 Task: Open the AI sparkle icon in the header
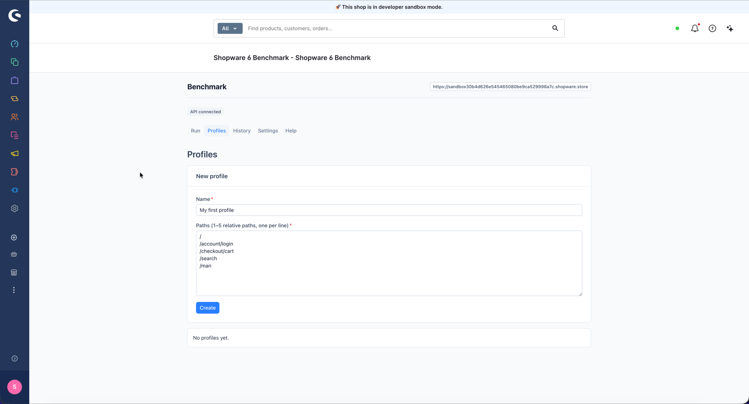click(730, 28)
